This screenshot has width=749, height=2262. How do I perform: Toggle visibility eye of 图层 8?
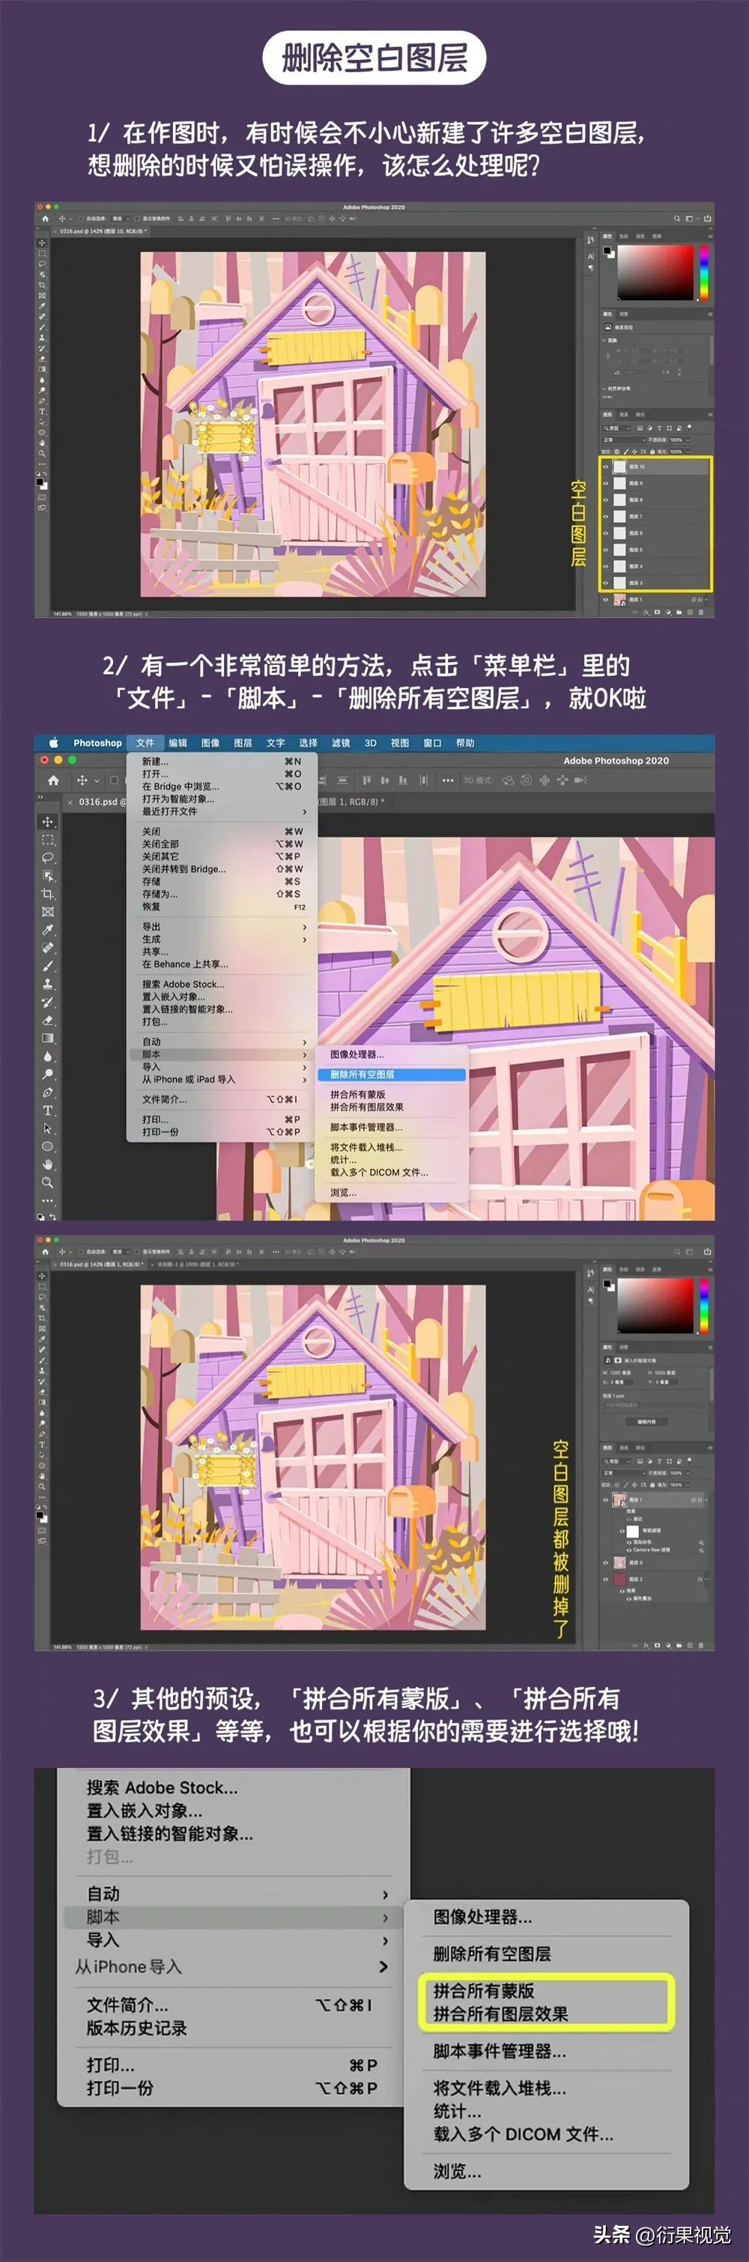(606, 499)
